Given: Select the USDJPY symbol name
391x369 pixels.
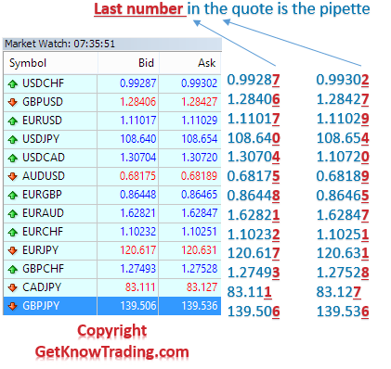Looking at the screenshot, I should click(41, 139).
